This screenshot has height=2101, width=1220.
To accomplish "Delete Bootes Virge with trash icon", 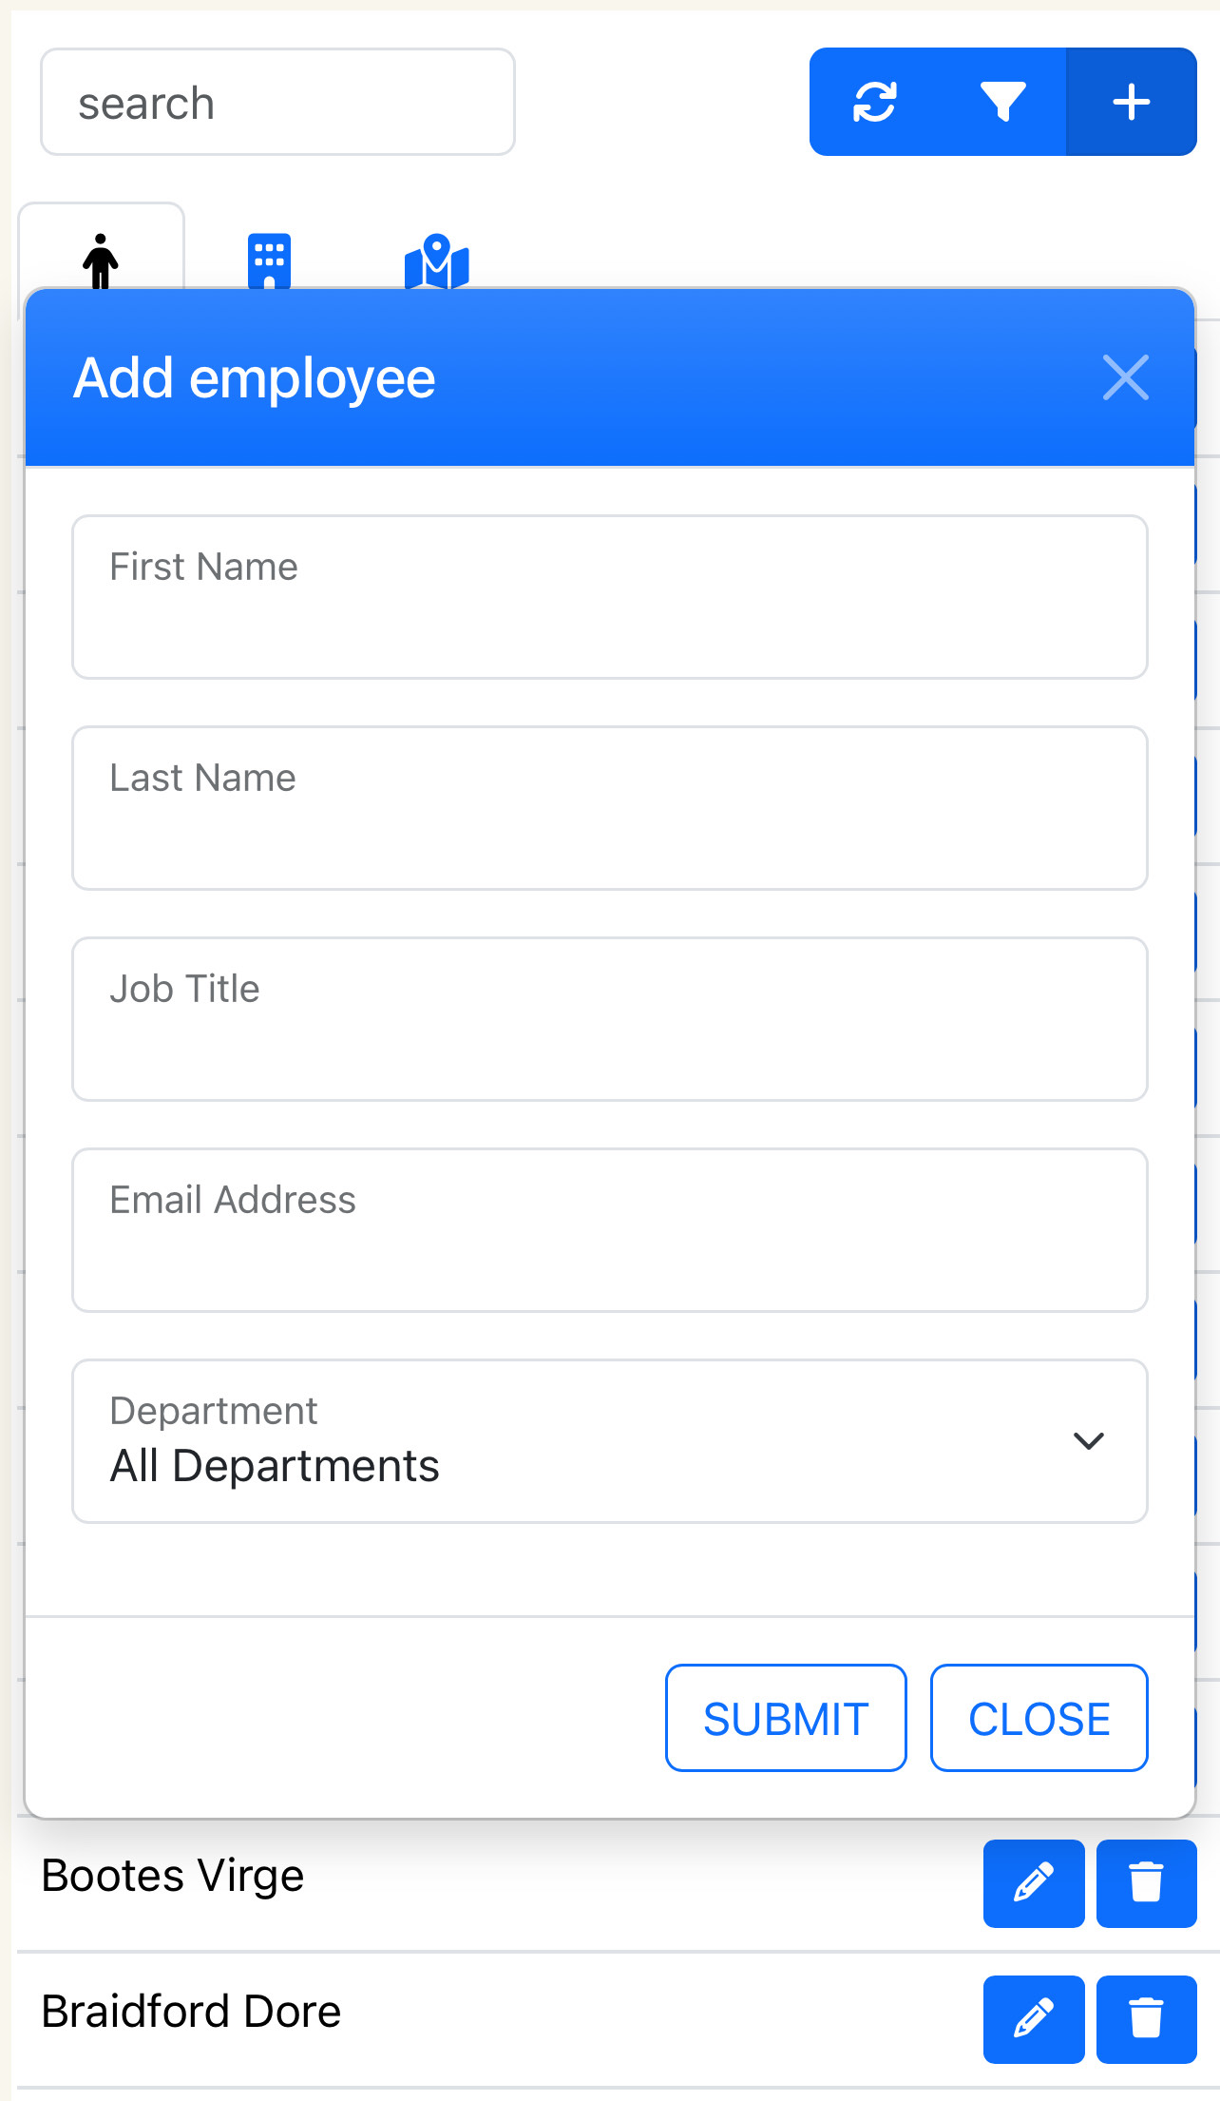I will pos(1146,1882).
